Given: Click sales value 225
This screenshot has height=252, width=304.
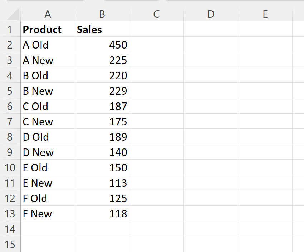Looking at the screenshot, I should [x=102, y=60].
